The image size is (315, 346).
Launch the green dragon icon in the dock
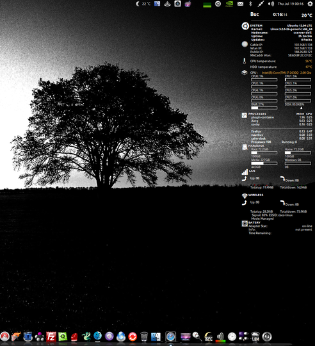(86, 336)
